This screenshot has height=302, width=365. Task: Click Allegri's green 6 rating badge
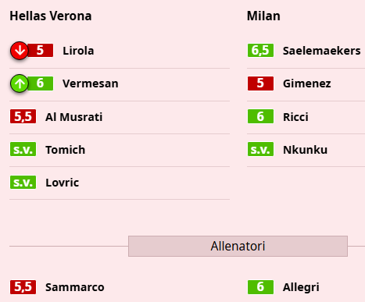(260, 287)
